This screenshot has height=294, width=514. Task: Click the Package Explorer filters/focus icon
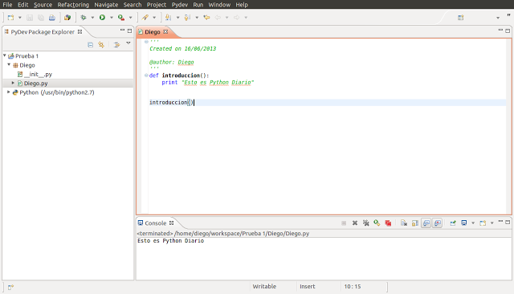(116, 44)
